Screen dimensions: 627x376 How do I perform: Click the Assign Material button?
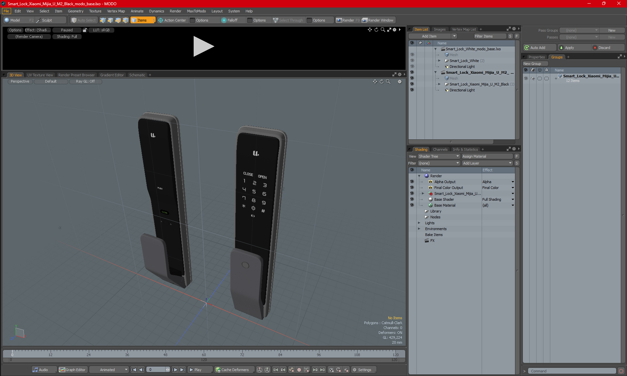click(486, 156)
